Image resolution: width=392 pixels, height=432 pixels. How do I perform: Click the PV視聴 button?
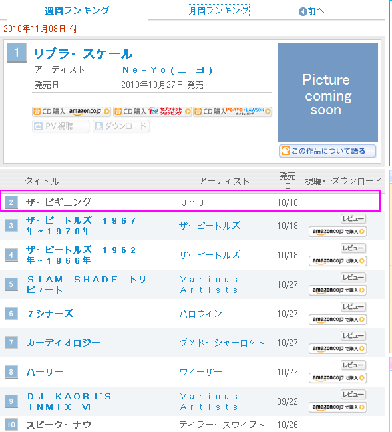point(61,126)
